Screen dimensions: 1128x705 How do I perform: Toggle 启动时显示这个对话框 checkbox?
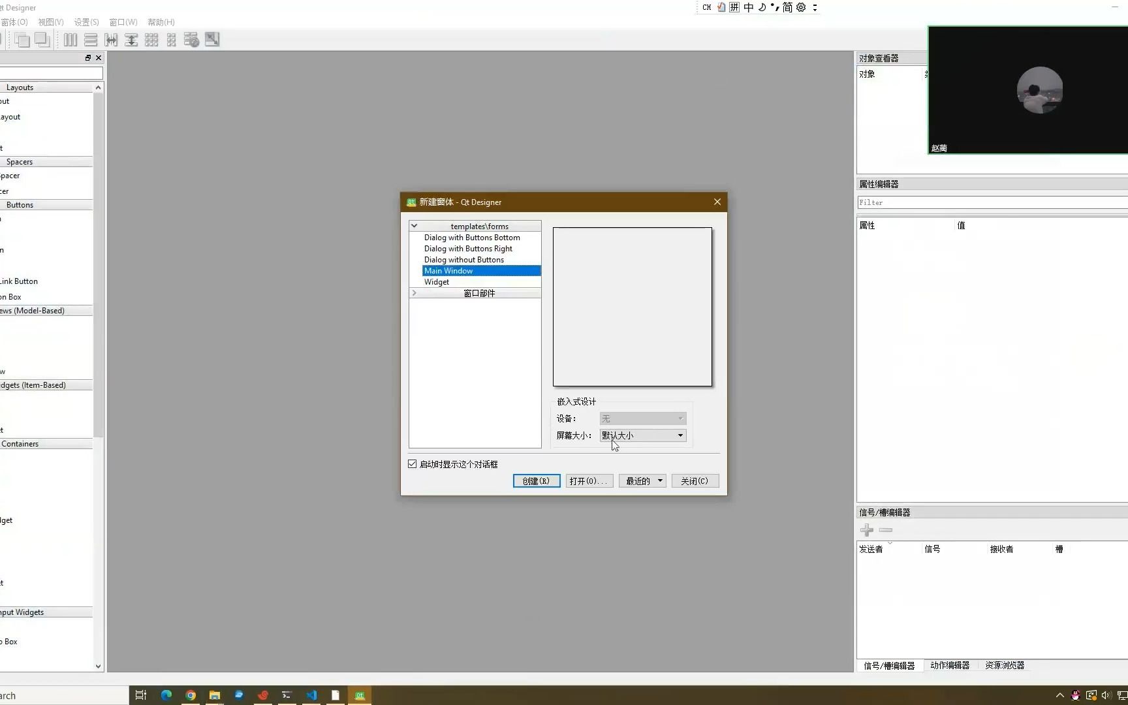coord(413,464)
